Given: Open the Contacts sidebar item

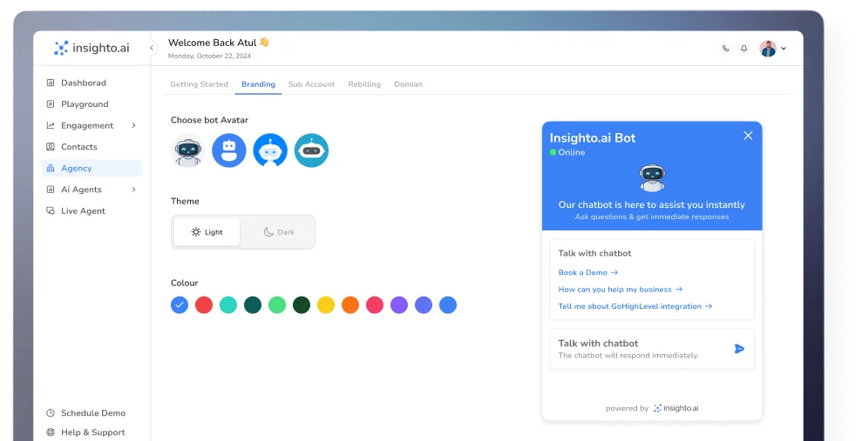Looking at the screenshot, I should [x=79, y=147].
